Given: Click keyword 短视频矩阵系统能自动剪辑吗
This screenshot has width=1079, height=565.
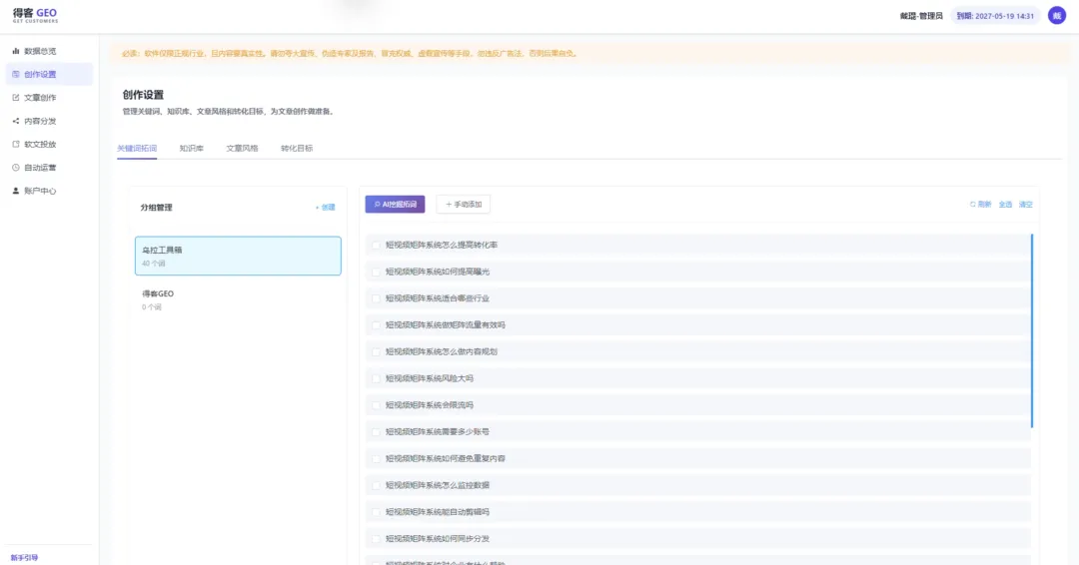Looking at the screenshot, I should pyautogui.click(x=438, y=512).
